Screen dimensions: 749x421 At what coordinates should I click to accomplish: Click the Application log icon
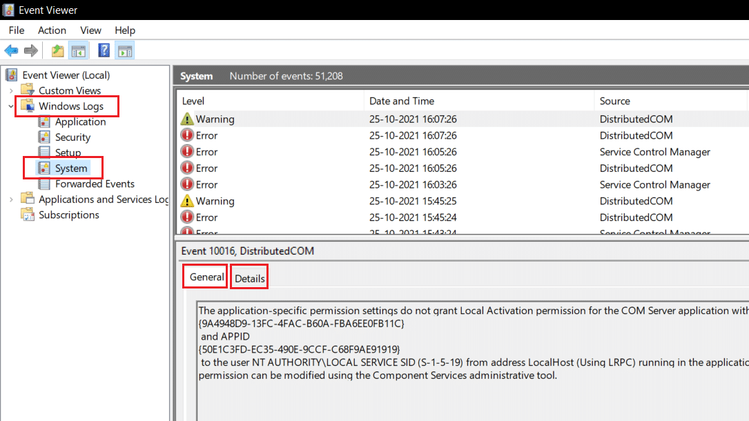[44, 121]
